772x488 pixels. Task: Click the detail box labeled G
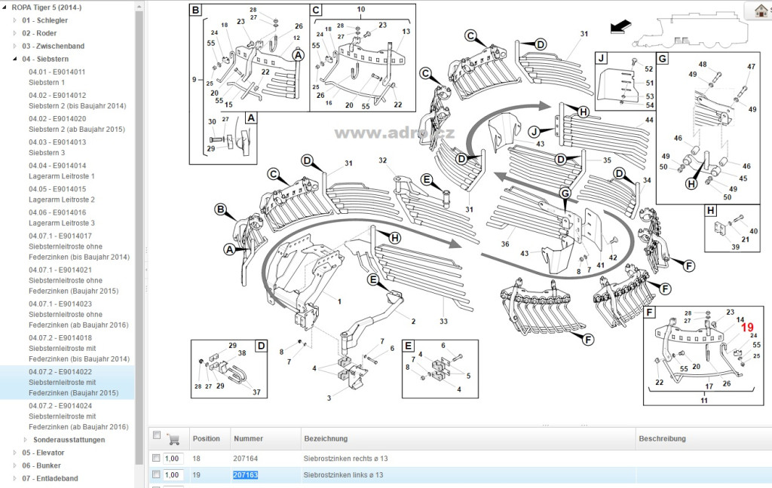(x=708, y=128)
